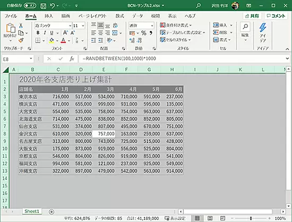Select cell with 東京本店
The width and height of the screenshot is (292, 222).
click(x=32, y=97)
